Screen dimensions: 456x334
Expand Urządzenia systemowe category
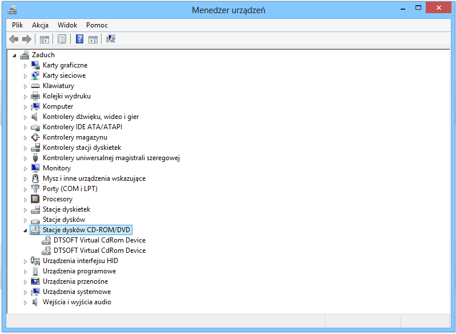[x=25, y=292]
